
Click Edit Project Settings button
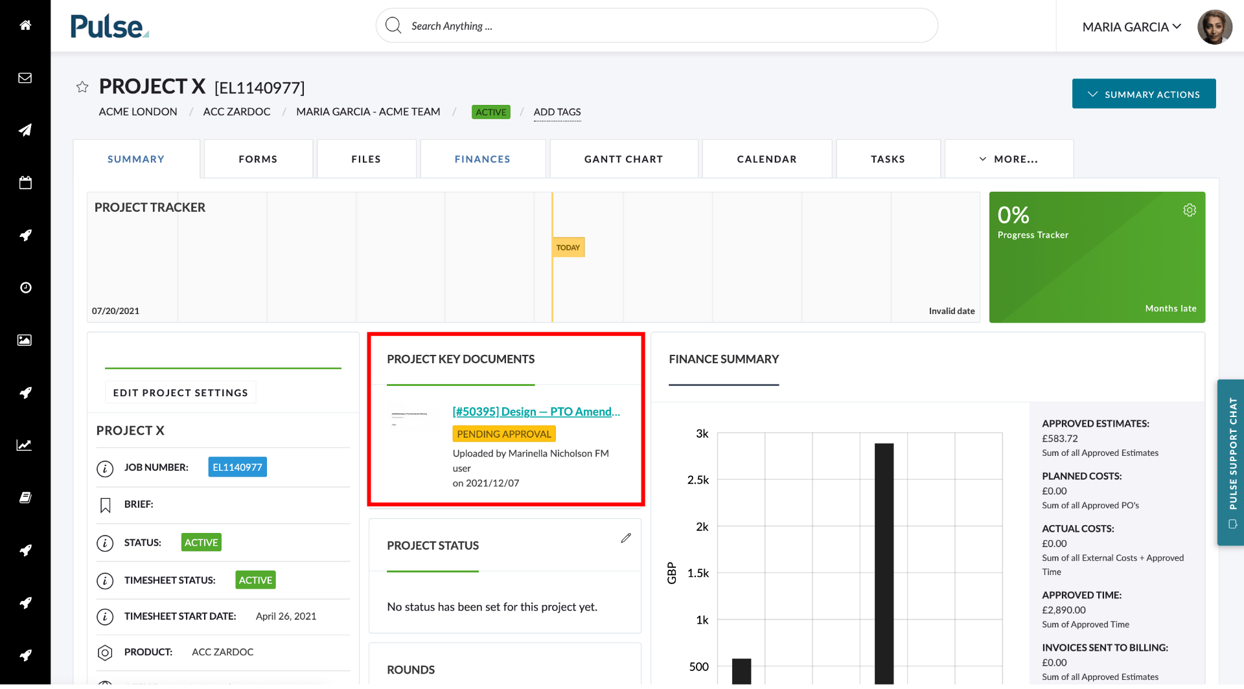(181, 392)
